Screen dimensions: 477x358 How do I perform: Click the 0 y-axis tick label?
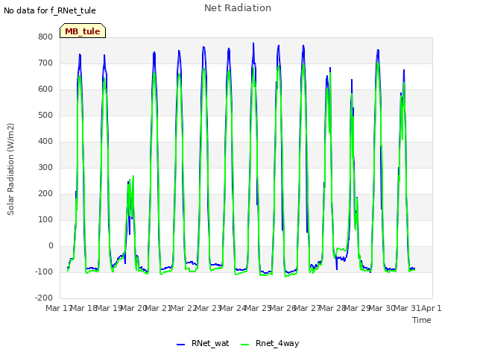(51, 245)
